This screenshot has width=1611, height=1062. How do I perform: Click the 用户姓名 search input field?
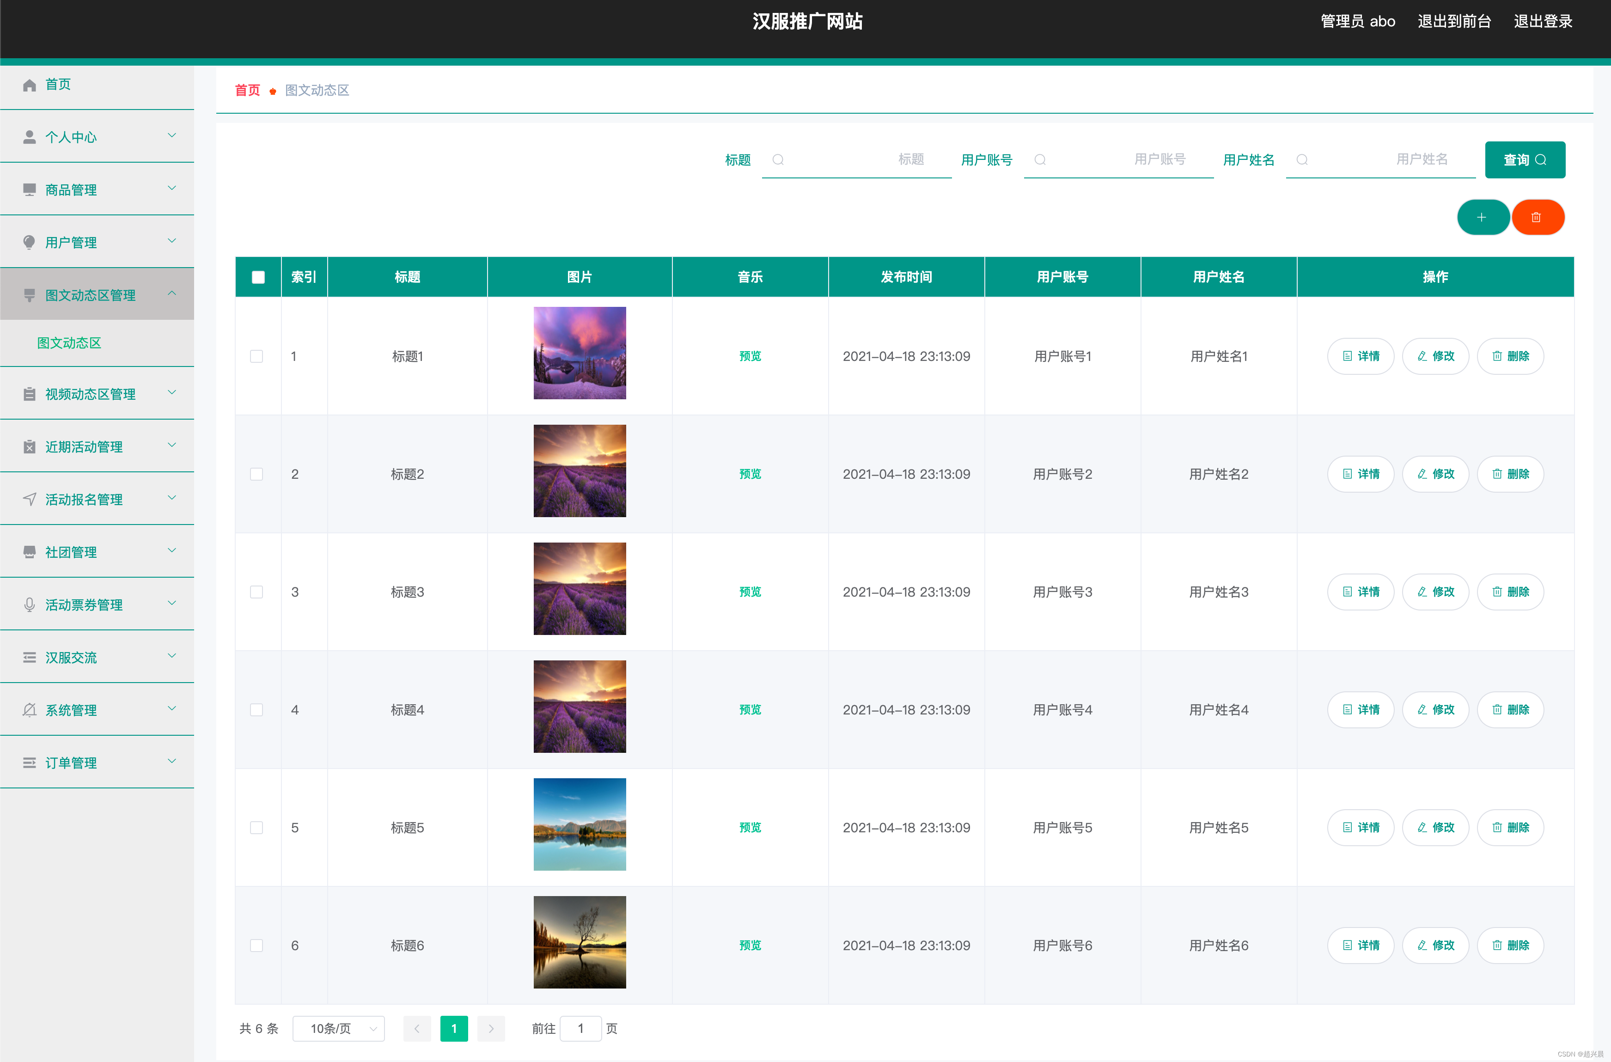pos(1381,159)
